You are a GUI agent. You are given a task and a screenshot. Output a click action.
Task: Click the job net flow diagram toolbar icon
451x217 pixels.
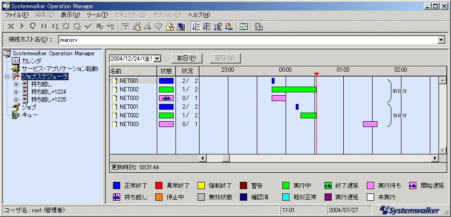pos(125,27)
